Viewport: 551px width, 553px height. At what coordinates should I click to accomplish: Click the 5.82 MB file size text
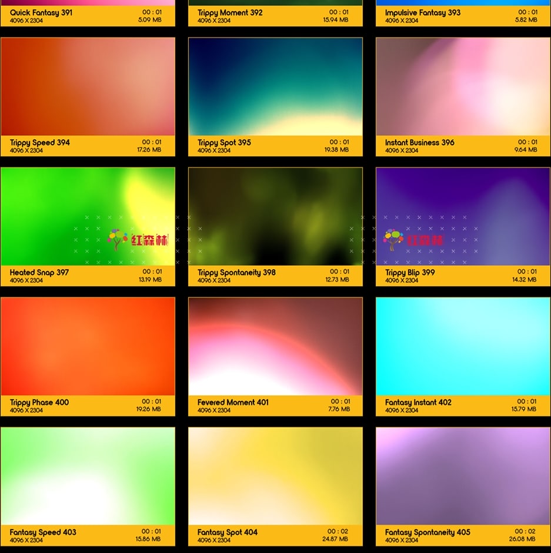[526, 20]
